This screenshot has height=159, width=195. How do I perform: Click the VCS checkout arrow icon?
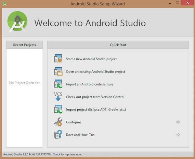pyautogui.click(x=58, y=97)
